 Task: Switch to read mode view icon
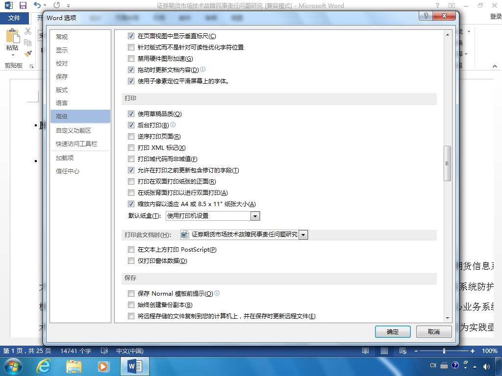[365, 351]
